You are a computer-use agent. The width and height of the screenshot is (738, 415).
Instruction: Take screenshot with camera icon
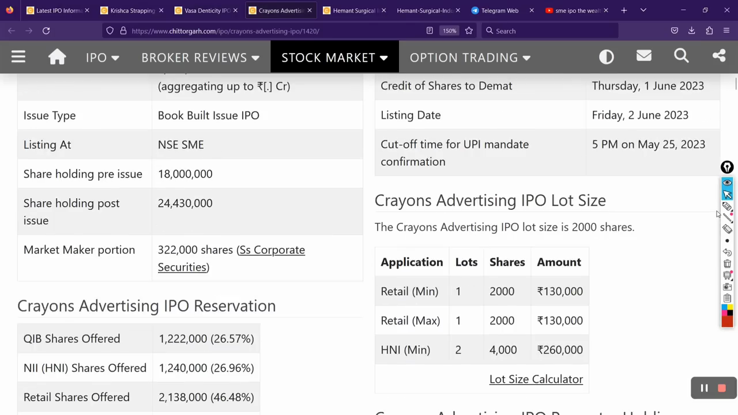[727, 287]
